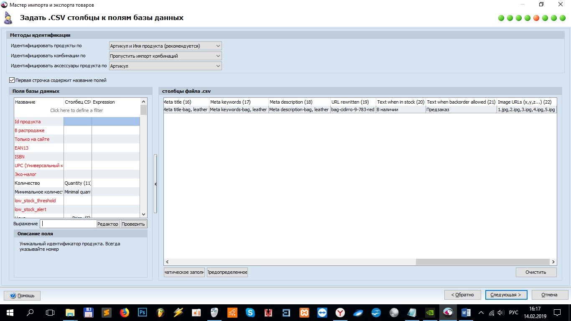Select the 'Только на сайте' field row
The image size is (571, 321).
tap(77, 139)
